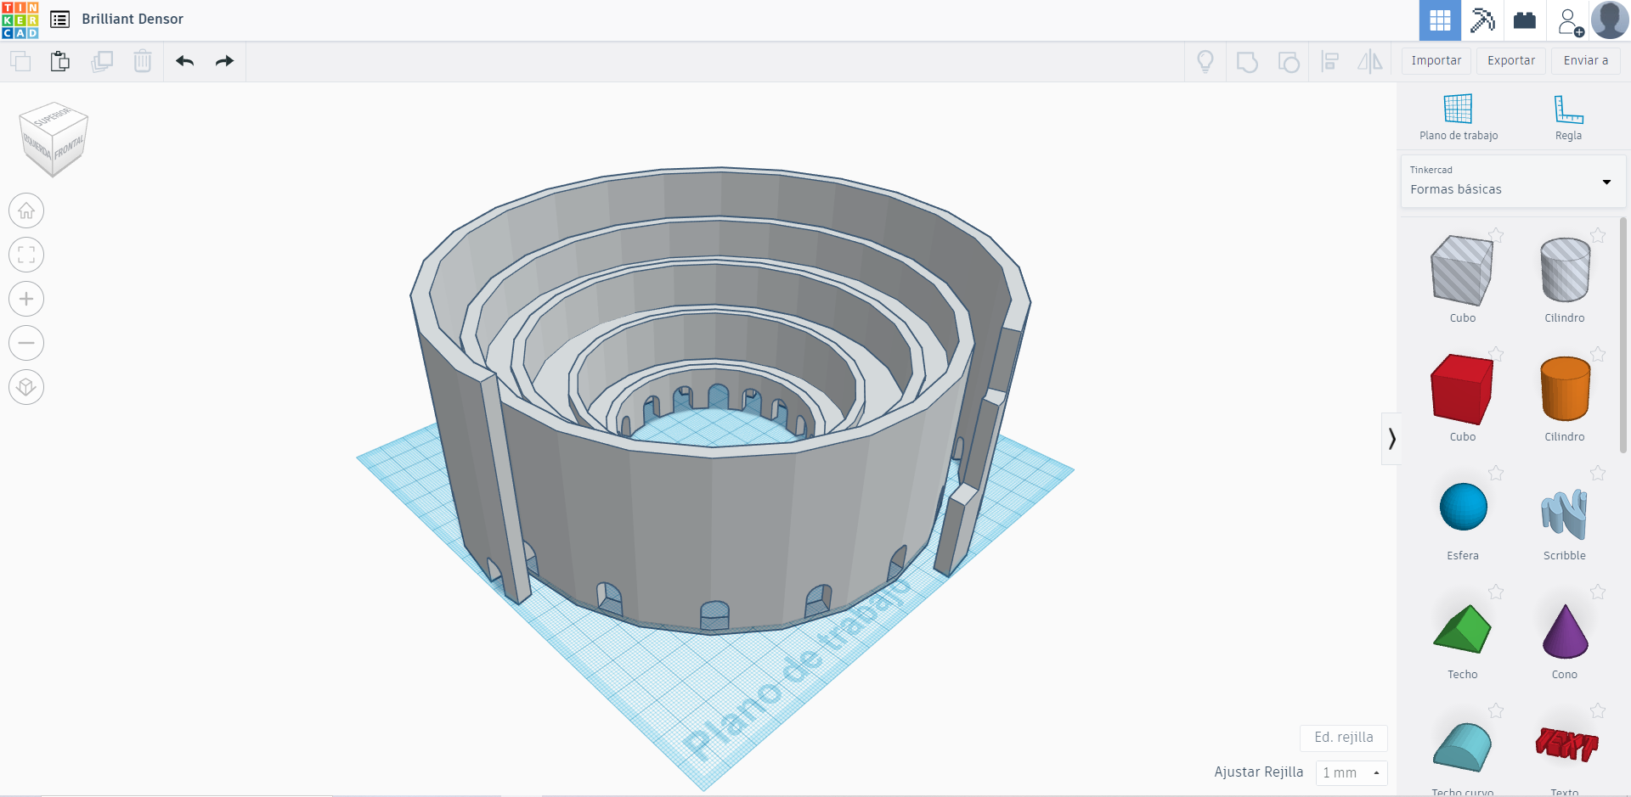The height and width of the screenshot is (797, 1631).
Task: Toggle the perspective/orthographic view
Action: click(x=26, y=387)
